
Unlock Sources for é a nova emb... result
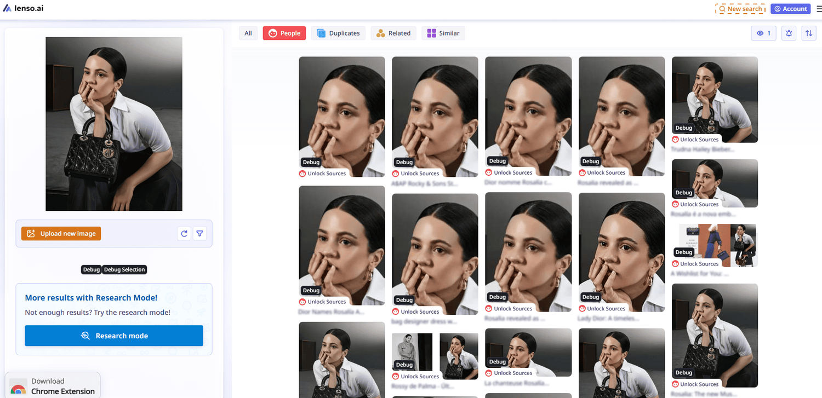695,204
